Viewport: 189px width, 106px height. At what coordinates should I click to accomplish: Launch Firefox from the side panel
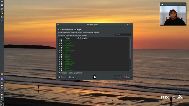click(x=2, y=74)
